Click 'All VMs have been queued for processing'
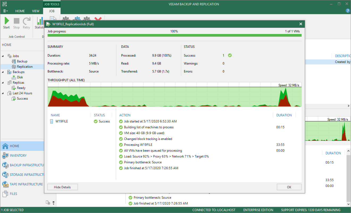 [x=153, y=151]
